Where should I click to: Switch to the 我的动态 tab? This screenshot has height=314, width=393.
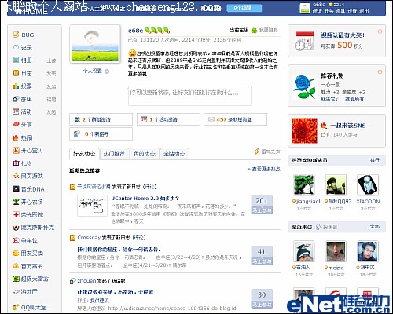145,154
